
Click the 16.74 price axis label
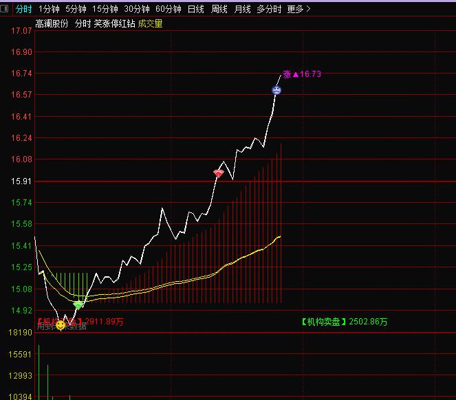[21, 74]
